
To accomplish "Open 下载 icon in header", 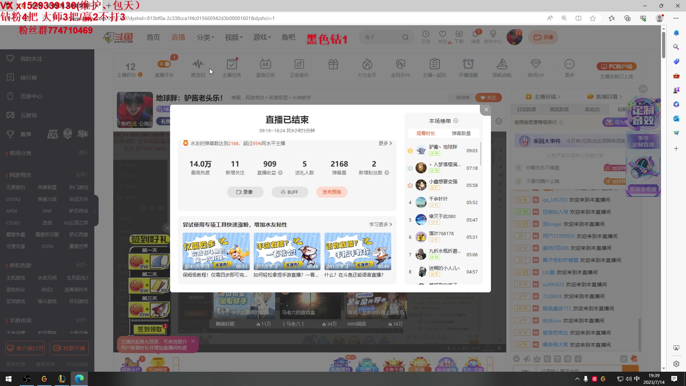I will (459, 34).
